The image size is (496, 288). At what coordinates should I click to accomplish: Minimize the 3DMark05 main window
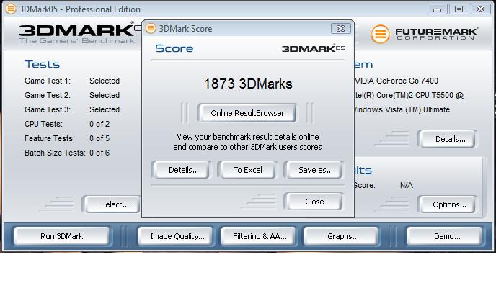click(437, 9)
